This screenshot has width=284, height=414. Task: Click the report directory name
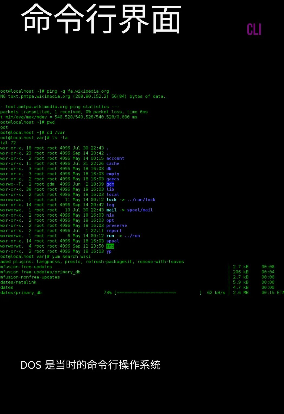tap(114, 231)
